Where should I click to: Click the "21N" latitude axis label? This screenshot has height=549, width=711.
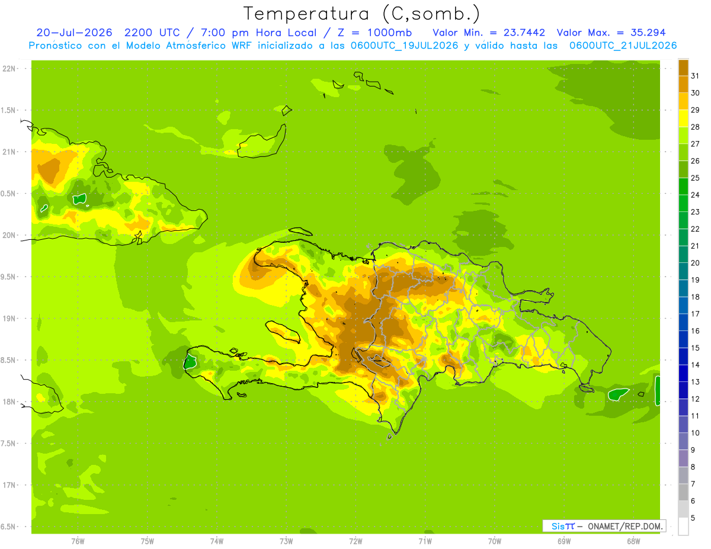tap(9, 152)
